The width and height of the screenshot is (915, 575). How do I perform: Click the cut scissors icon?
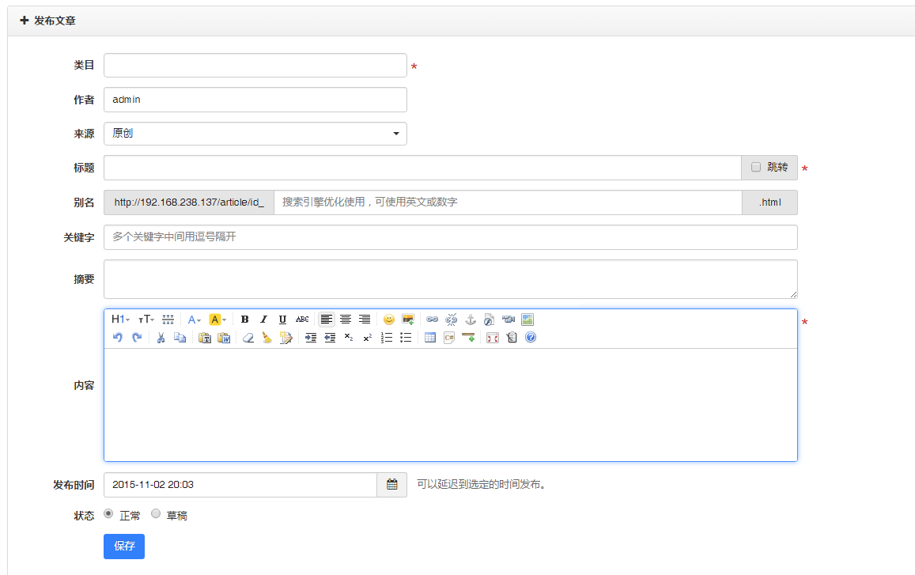coord(161,338)
